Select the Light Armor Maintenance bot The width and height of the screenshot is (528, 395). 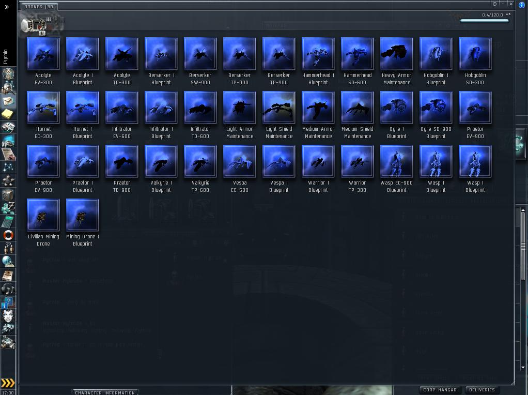point(239,115)
